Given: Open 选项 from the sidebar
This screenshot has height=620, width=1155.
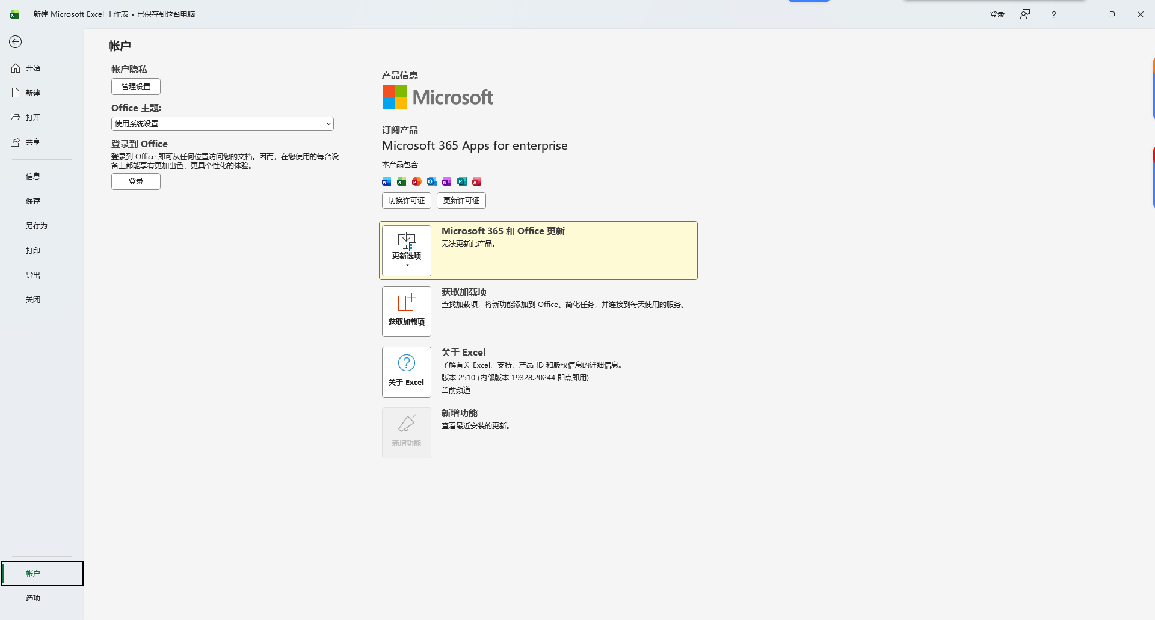Looking at the screenshot, I should pos(33,597).
